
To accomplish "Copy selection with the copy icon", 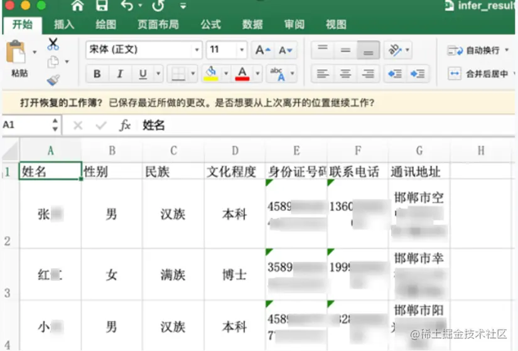I will (53, 62).
